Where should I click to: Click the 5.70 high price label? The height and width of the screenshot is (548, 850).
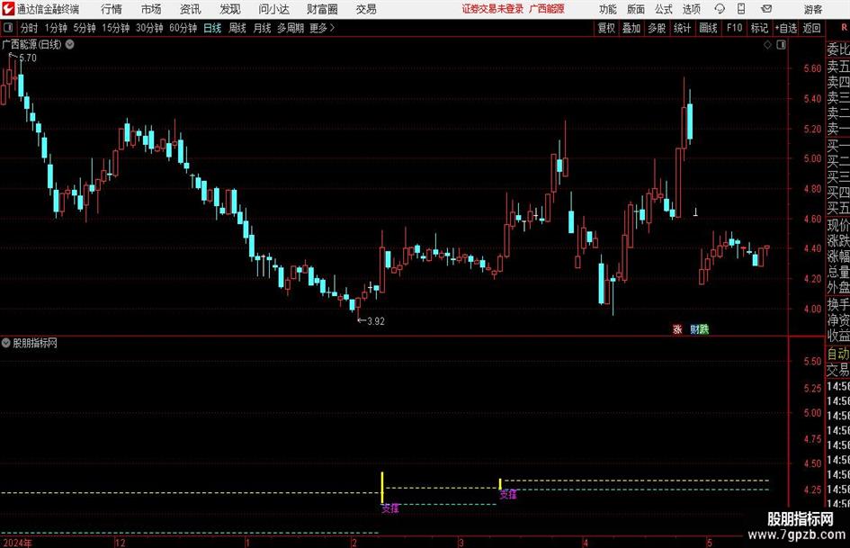(28, 58)
